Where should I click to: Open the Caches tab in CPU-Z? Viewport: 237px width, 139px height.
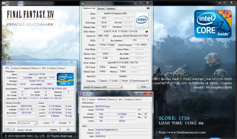point(15,68)
